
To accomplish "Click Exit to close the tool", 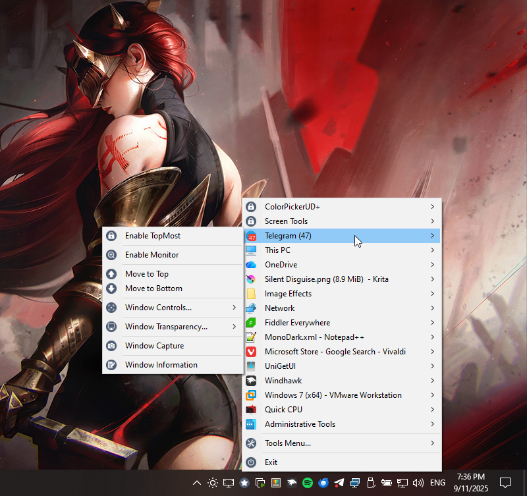I will [271, 462].
